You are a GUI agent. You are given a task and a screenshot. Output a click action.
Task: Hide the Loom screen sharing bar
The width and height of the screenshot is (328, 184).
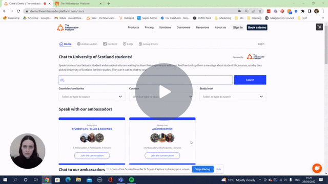218,169
